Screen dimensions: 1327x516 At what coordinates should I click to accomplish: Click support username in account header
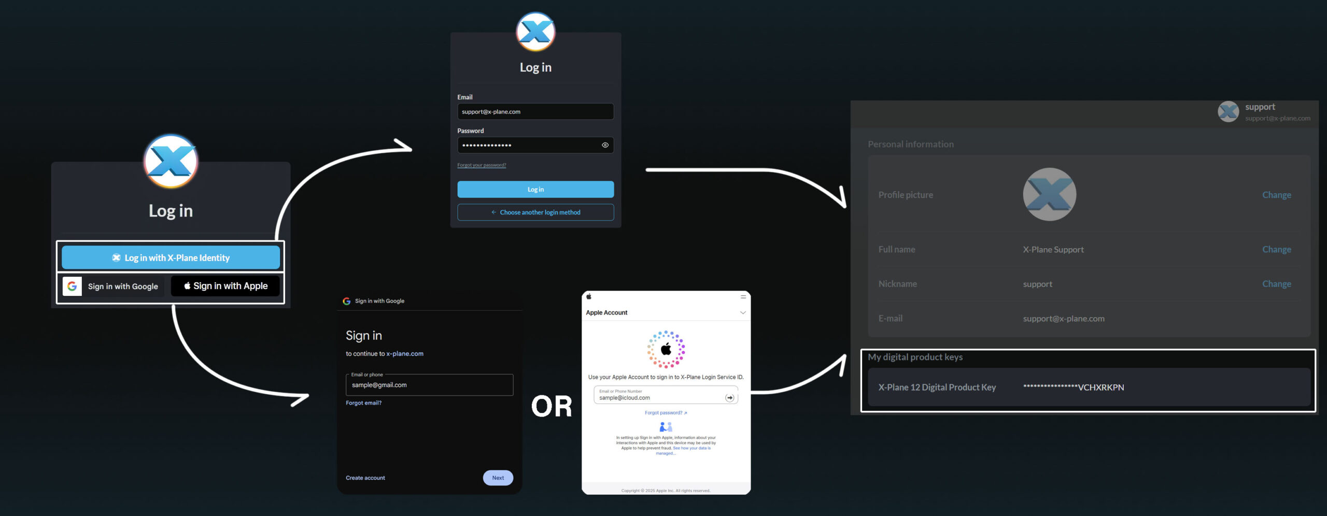point(1260,107)
